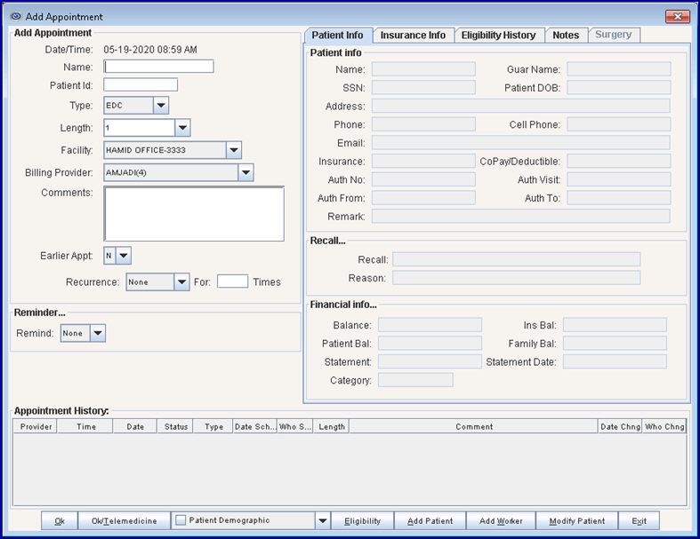Viewport: 700px width, 539px height.
Task: Click the Statement Date field
Action: coord(615,361)
